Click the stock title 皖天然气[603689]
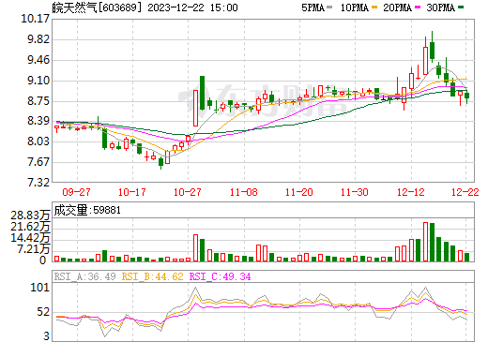Screen dimensions: 488x342 [x=95, y=7]
